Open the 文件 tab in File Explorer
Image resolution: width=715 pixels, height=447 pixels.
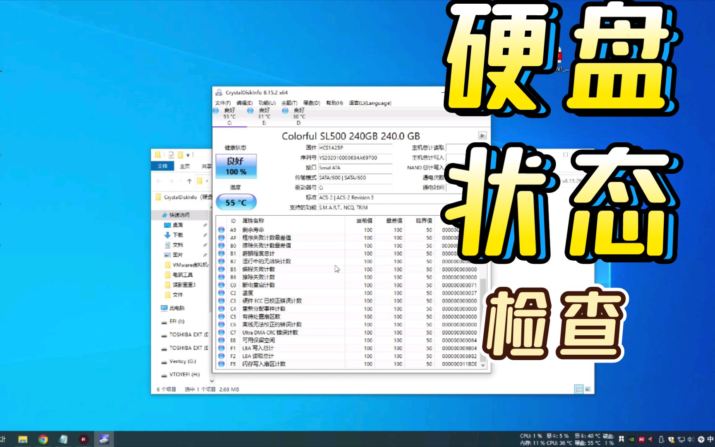coord(163,166)
